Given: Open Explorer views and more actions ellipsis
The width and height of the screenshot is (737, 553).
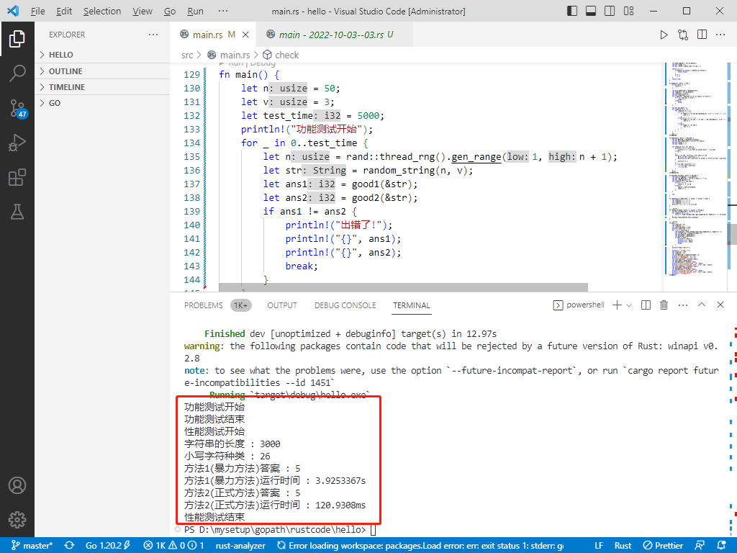Looking at the screenshot, I should point(153,35).
